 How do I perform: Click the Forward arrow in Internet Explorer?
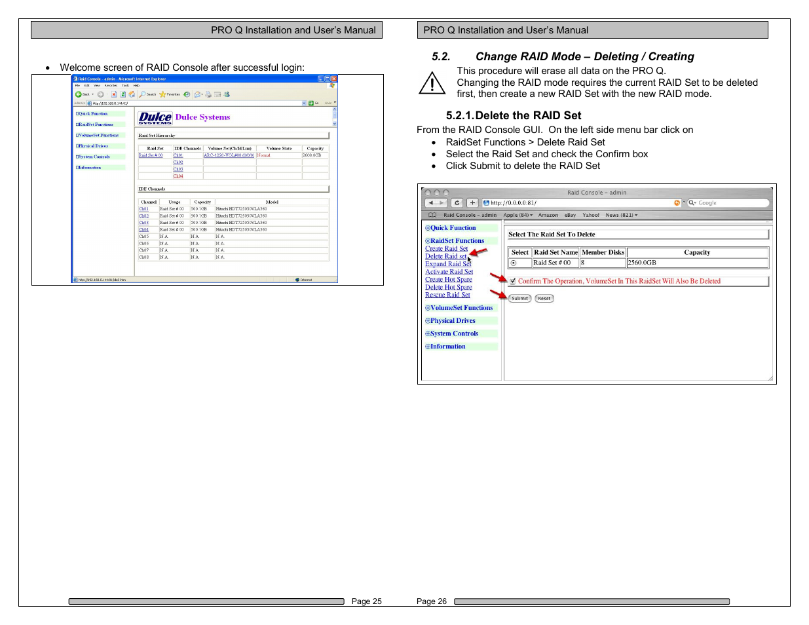(x=100, y=94)
